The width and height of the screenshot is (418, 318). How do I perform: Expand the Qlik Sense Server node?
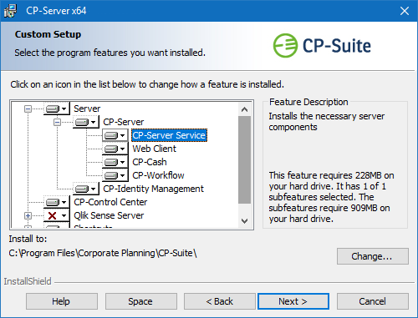click(x=28, y=215)
